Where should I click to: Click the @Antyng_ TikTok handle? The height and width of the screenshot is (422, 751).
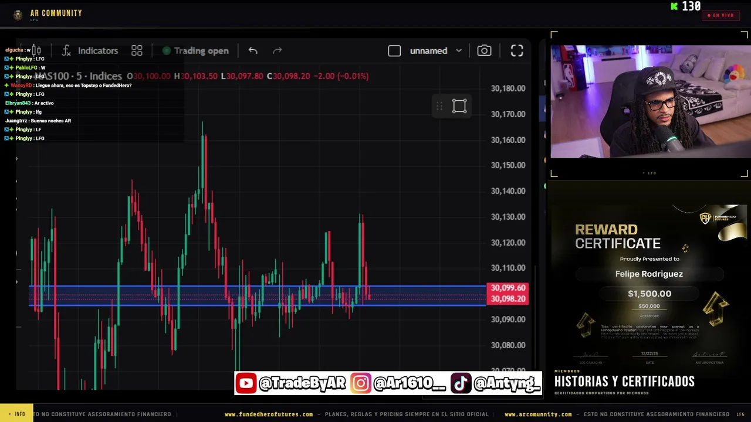pos(507,383)
